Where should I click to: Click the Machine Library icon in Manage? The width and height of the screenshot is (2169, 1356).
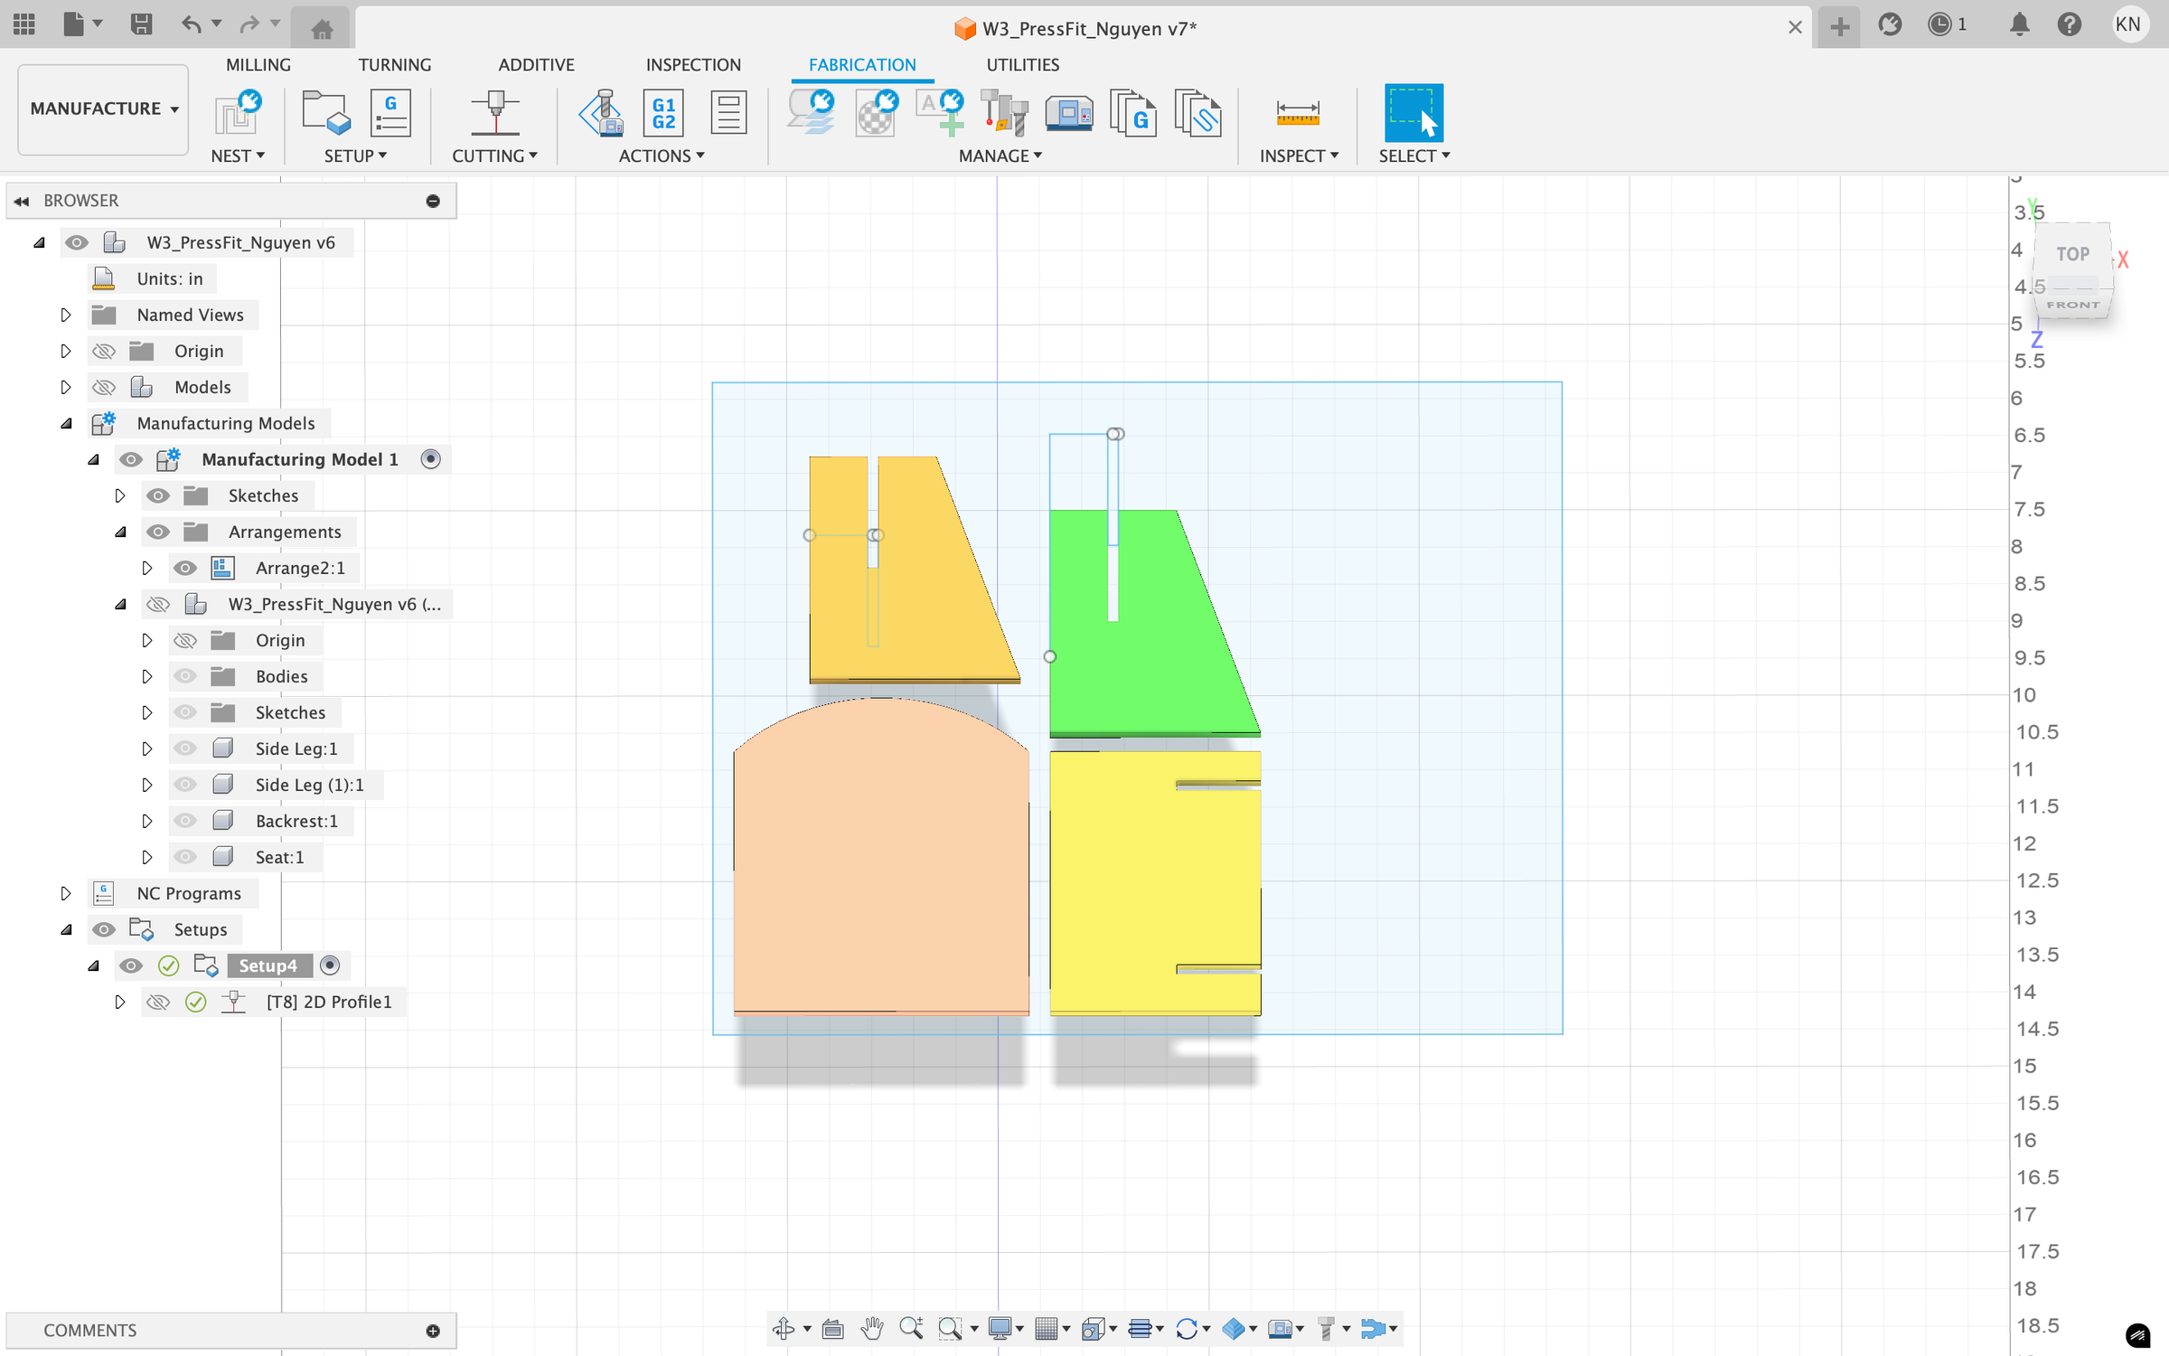click(1068, 113)
